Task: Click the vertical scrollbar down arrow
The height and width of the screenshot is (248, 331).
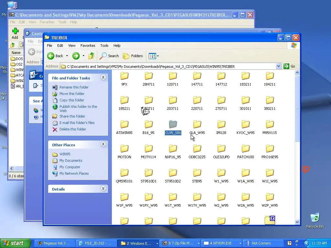Action: tap(297, 222)
